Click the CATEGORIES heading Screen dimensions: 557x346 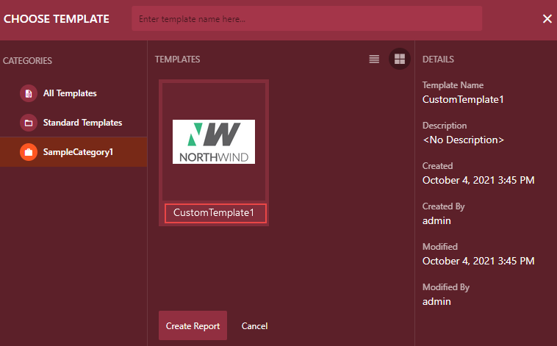pyautogui.click(x=27, y=61)
